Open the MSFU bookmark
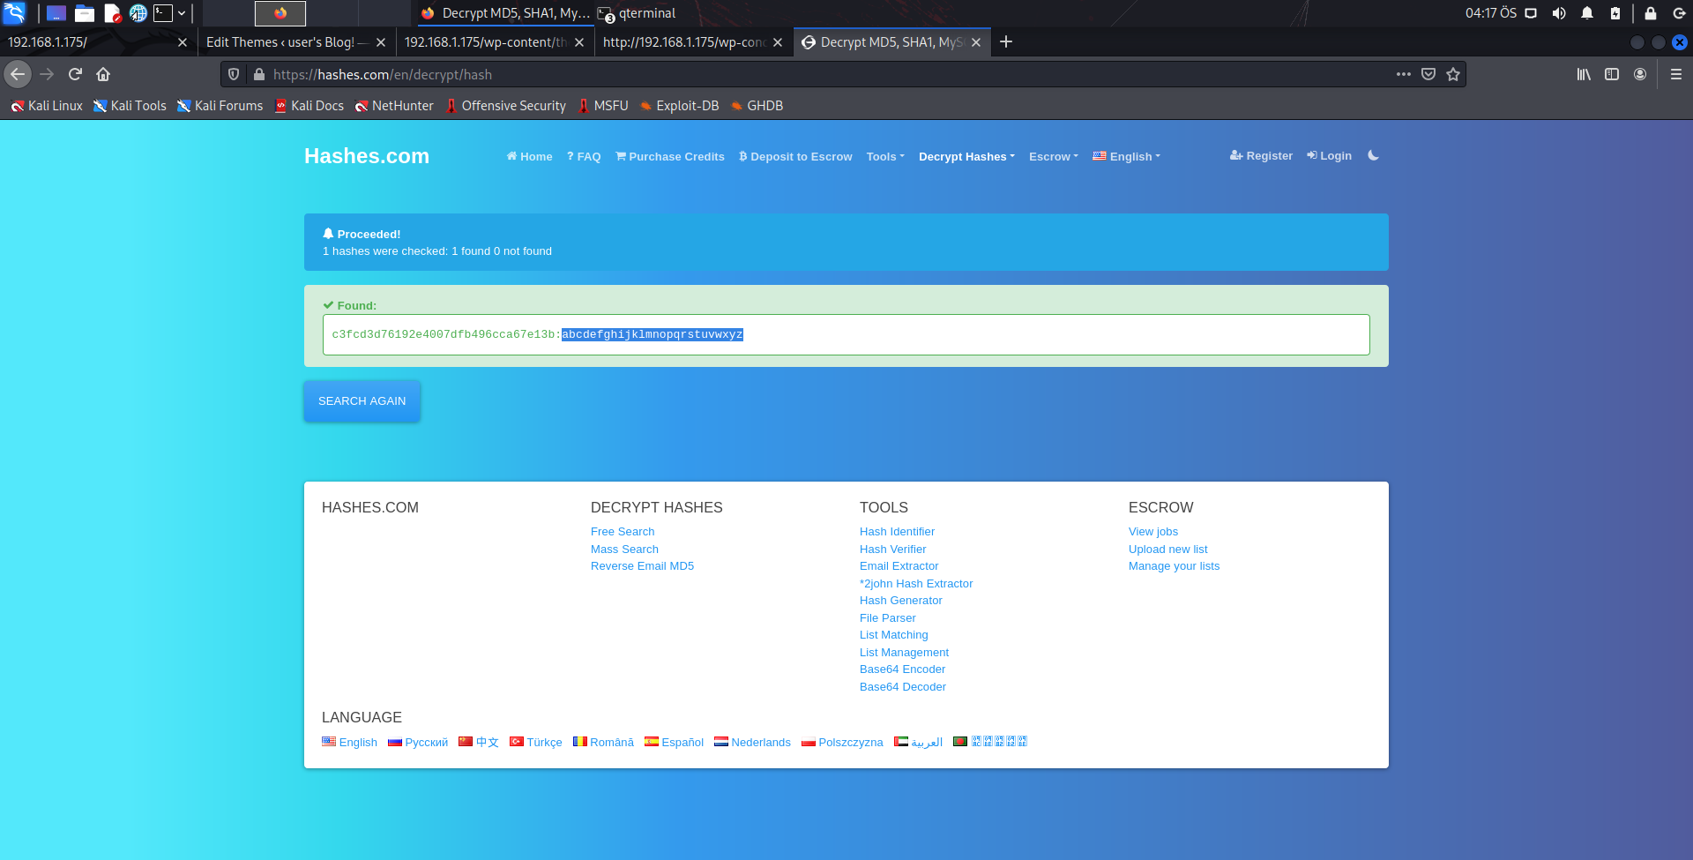 pyautogui.click(x=602, y=106)
